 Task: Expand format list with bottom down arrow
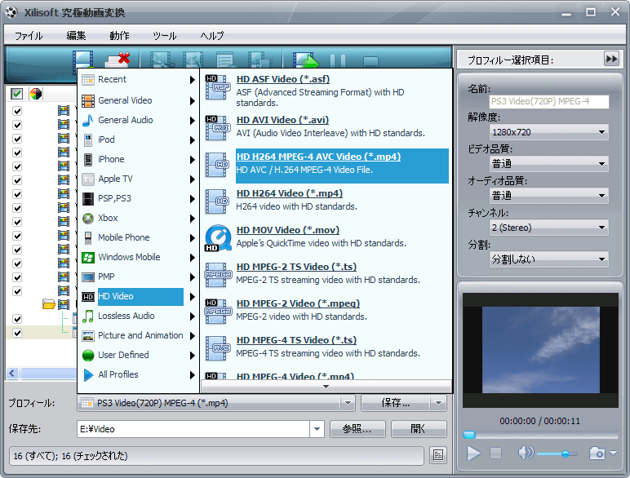pyautogui.click(x=326, y=387)
